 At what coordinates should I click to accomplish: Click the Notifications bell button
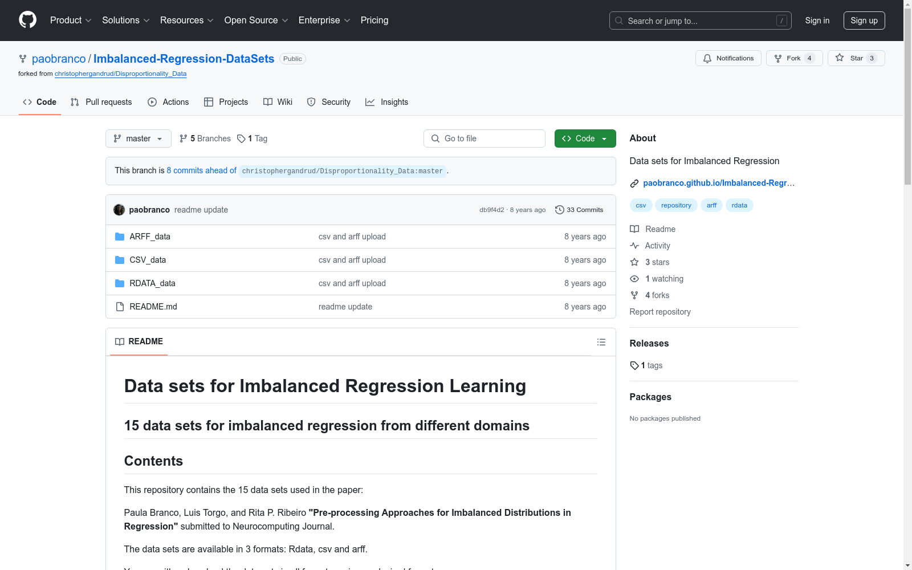728,58
